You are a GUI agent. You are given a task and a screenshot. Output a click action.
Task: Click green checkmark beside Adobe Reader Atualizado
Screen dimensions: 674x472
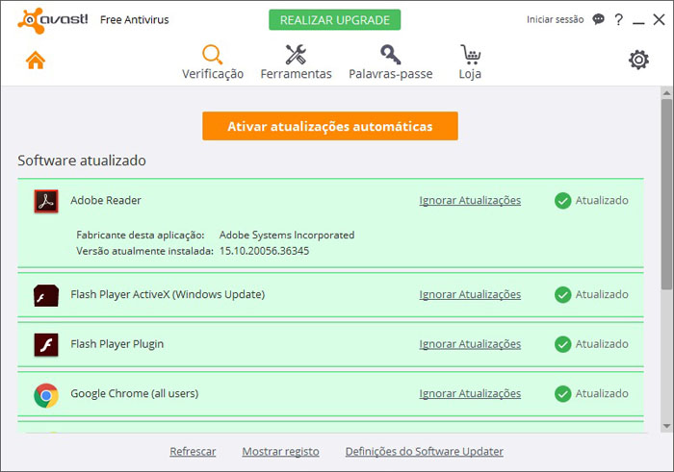click(x=562, y=200)
